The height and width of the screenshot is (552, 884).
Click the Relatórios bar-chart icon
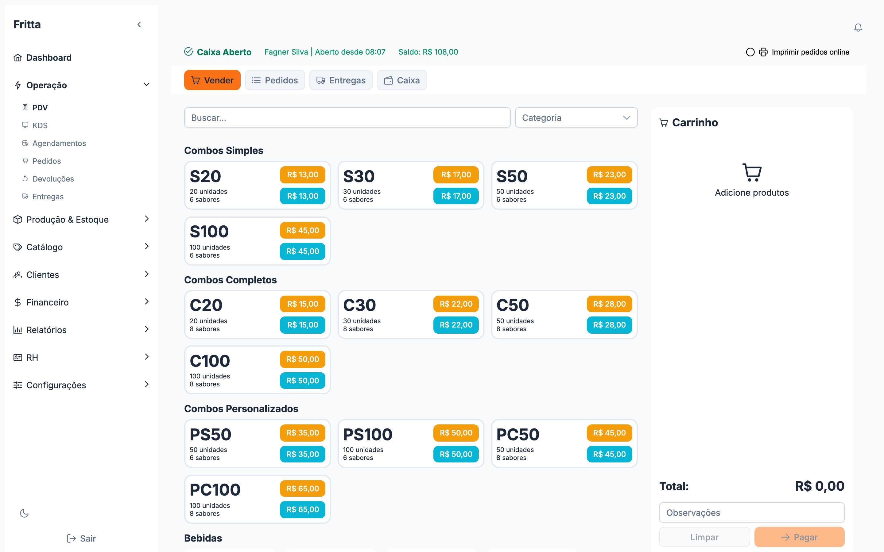[17, 330]
